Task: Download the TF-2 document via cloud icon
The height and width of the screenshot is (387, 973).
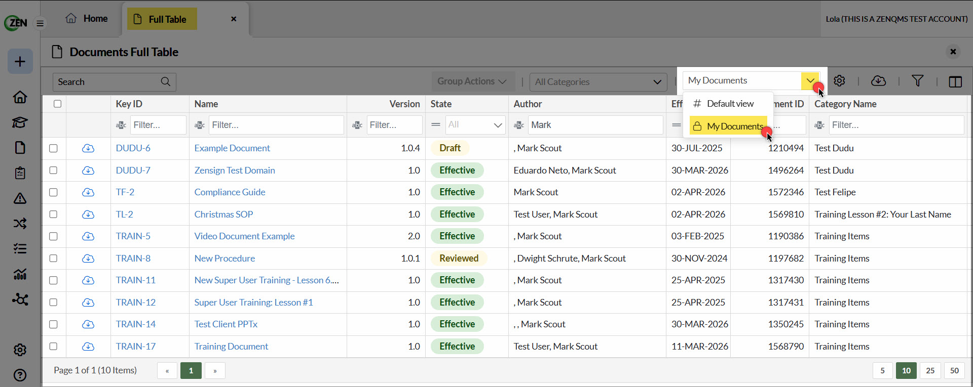Action: tap(88, 192)
